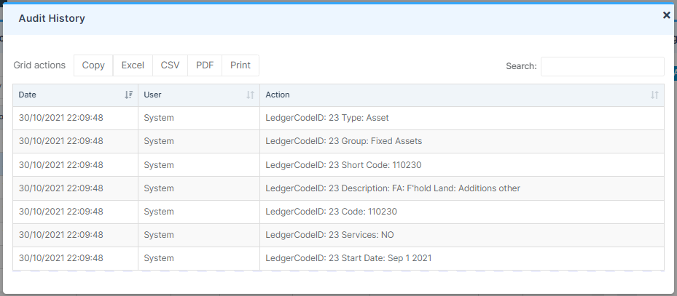This screenshot has height=296, width=677.
Task: Sort by User column sort icon
Action: point(251,95)
